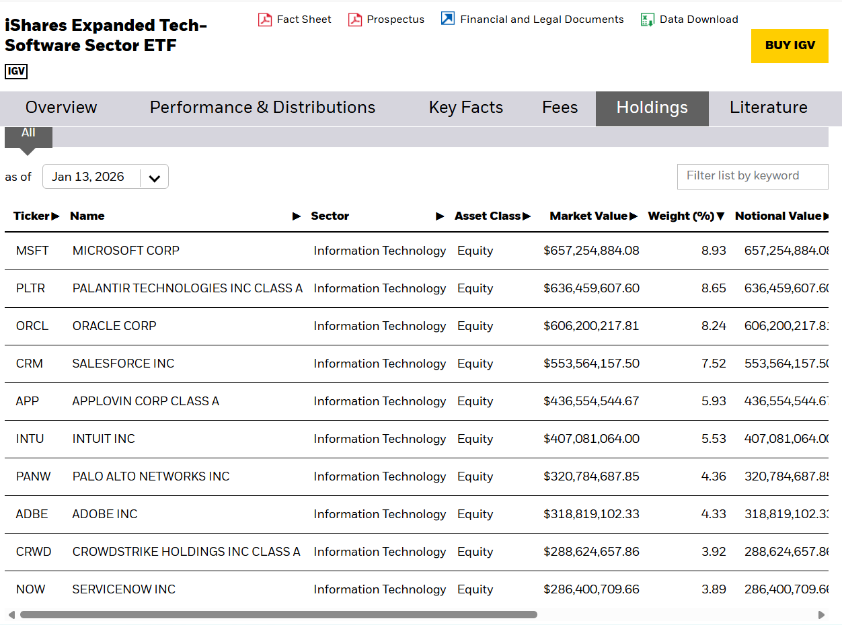
Task: Click the Data Download link
Action: pos(699,19)
